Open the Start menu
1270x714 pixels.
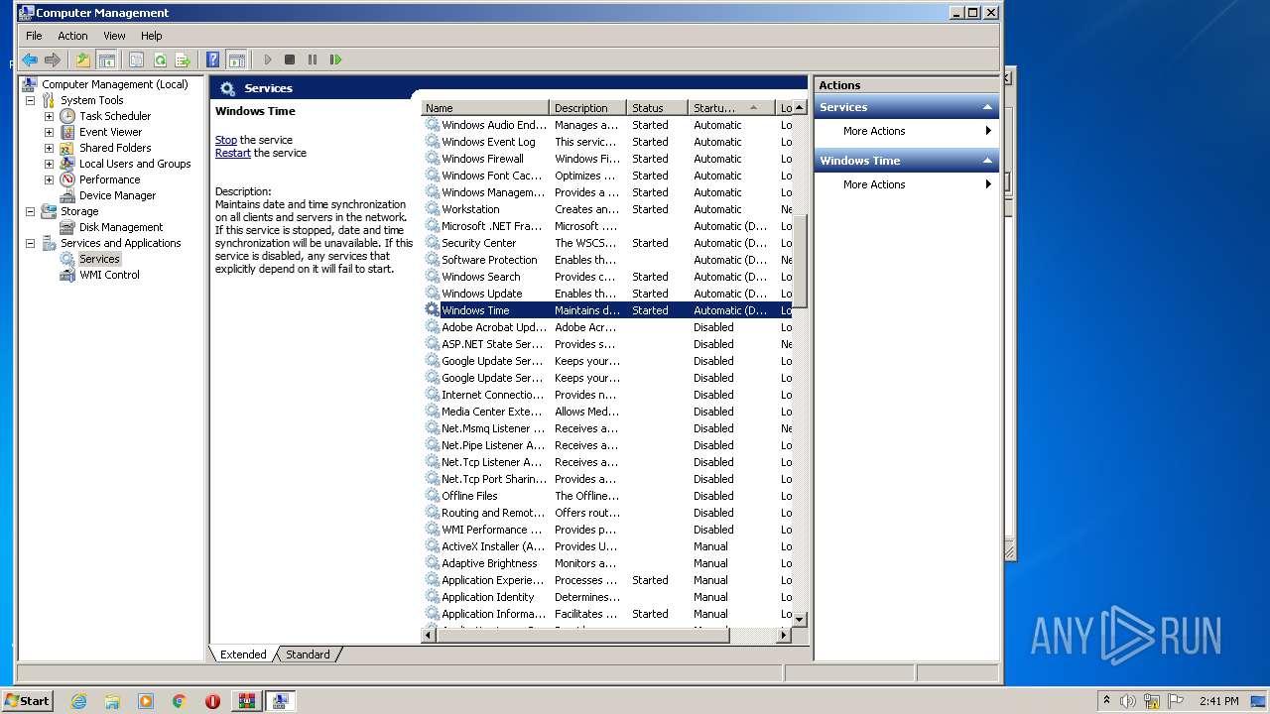click(27, 700)
